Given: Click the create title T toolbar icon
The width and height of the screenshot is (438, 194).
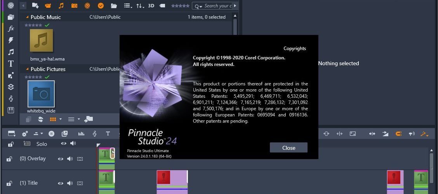Looking at the screenshot, I should 108,134.
